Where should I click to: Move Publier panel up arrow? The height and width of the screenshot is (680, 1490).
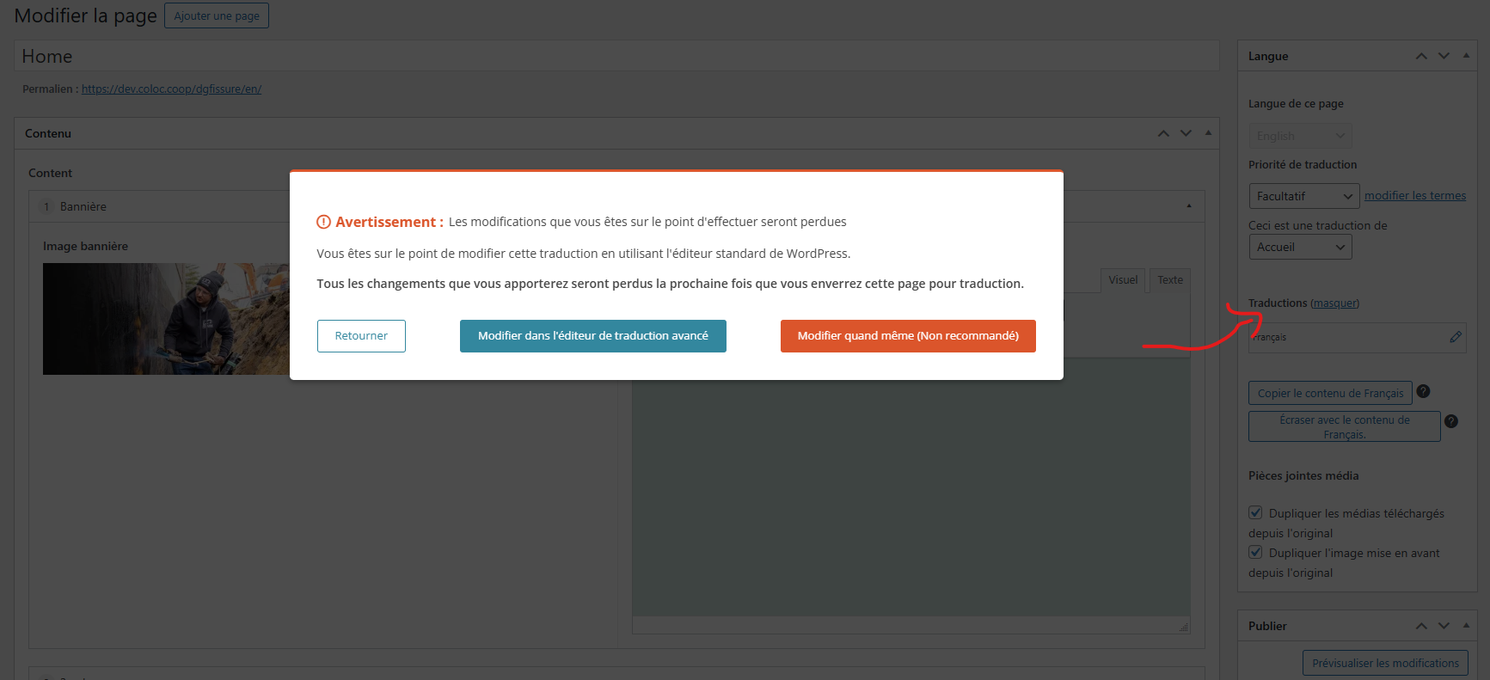point(1421,626)
